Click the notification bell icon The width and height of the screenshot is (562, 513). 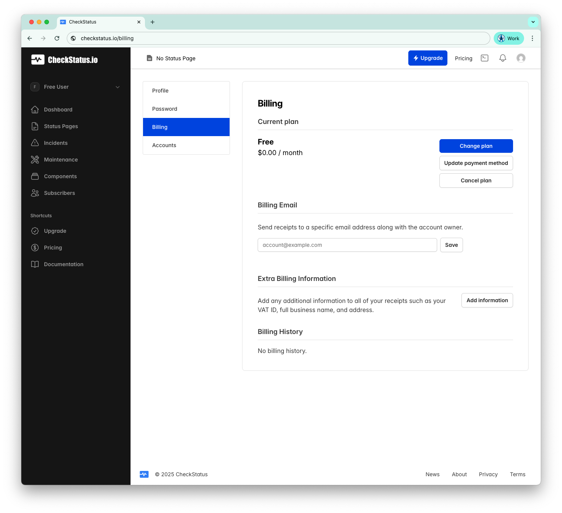tap(502, 58)
